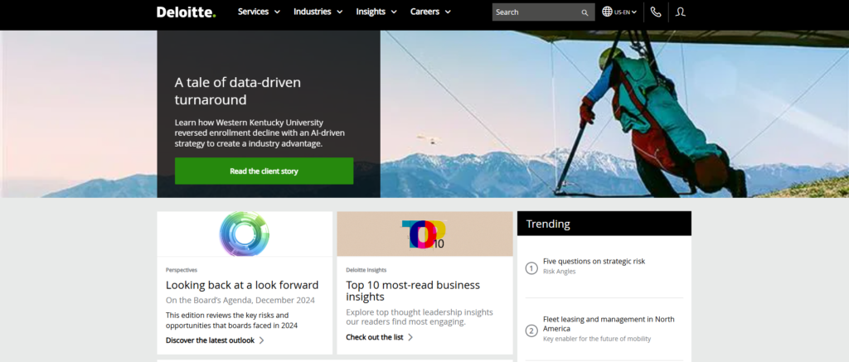
Task: Click the hang glider hero image
Action: (x=614, y=113)
